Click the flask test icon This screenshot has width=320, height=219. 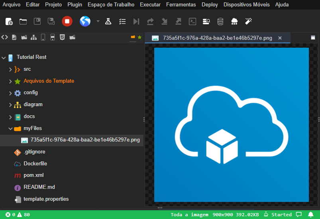click(108, 21)
